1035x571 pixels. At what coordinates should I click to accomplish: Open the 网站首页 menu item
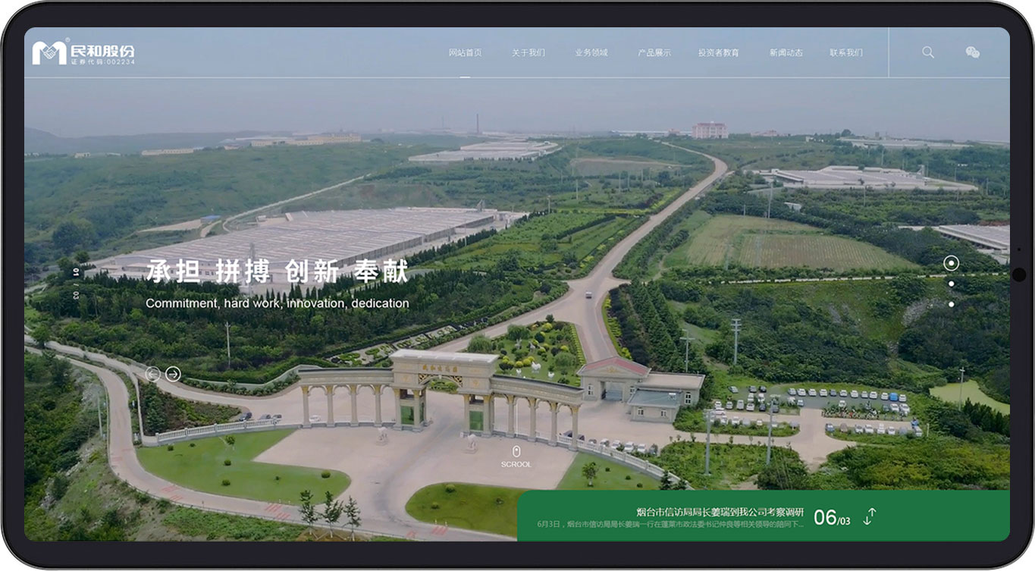point(465,53)
